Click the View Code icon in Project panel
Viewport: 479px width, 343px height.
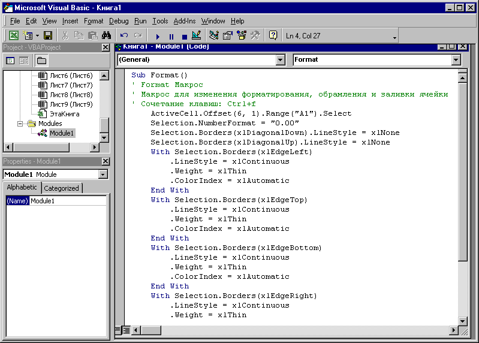point(10,61)
